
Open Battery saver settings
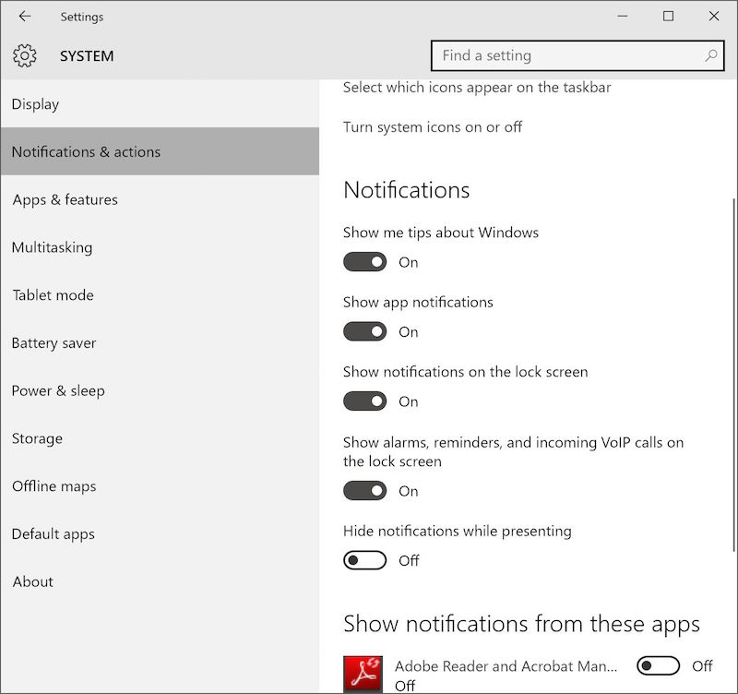(160, 342)
